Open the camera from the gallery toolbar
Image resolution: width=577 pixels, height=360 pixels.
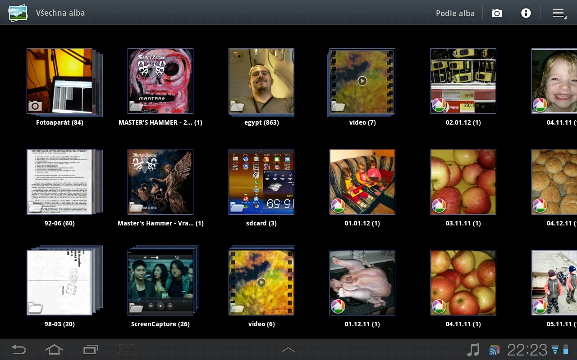497,13
